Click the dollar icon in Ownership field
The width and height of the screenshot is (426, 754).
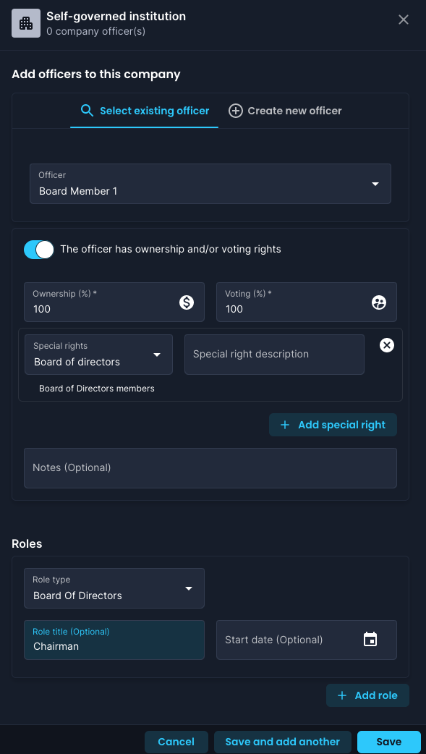pyautogui.click(x=187, y=302)
